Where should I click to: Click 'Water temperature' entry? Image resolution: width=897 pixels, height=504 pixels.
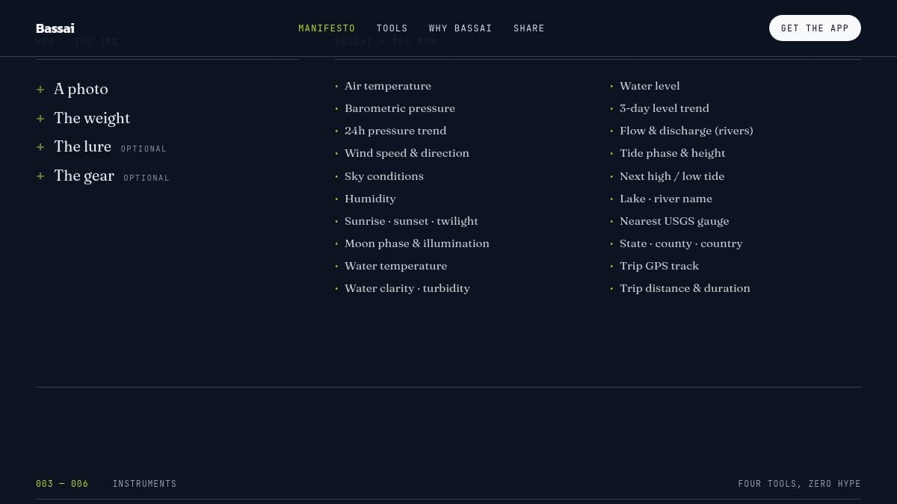pos(395,266)
